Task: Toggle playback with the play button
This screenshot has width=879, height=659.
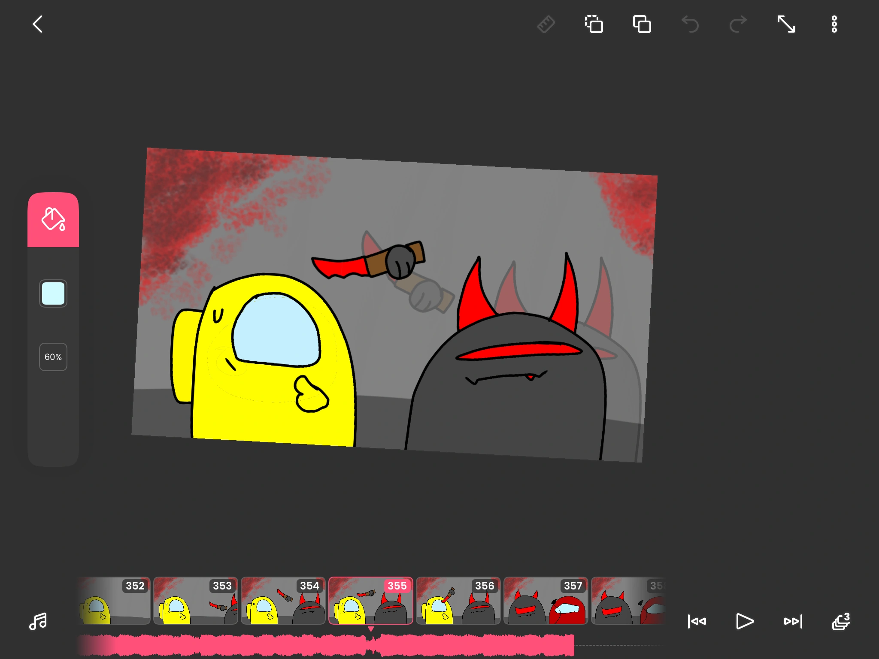Action: pos(745,622)
